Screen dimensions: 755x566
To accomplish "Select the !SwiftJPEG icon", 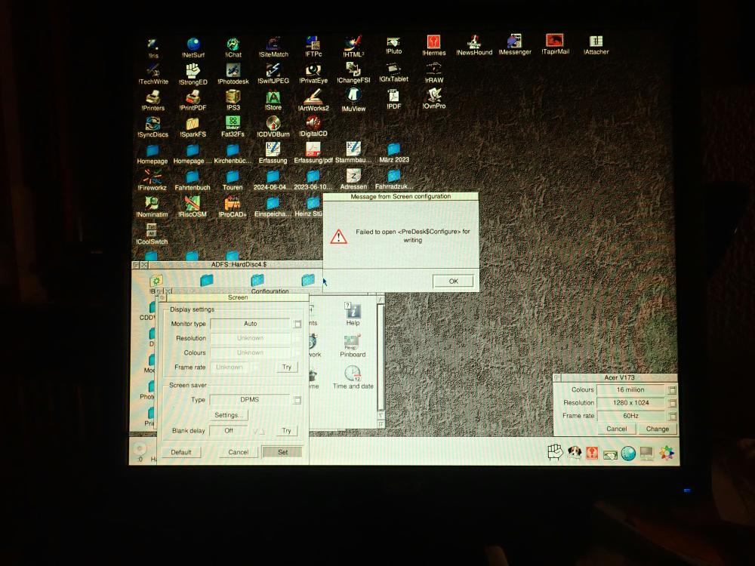I will [x=273, y=74].
